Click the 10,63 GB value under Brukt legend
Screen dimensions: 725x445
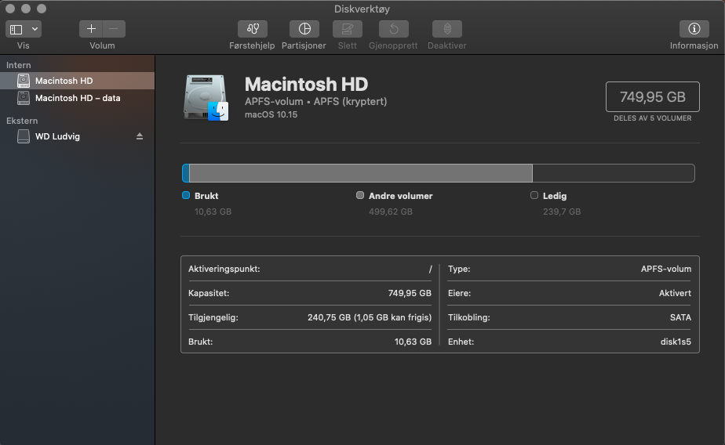point(213,212)
